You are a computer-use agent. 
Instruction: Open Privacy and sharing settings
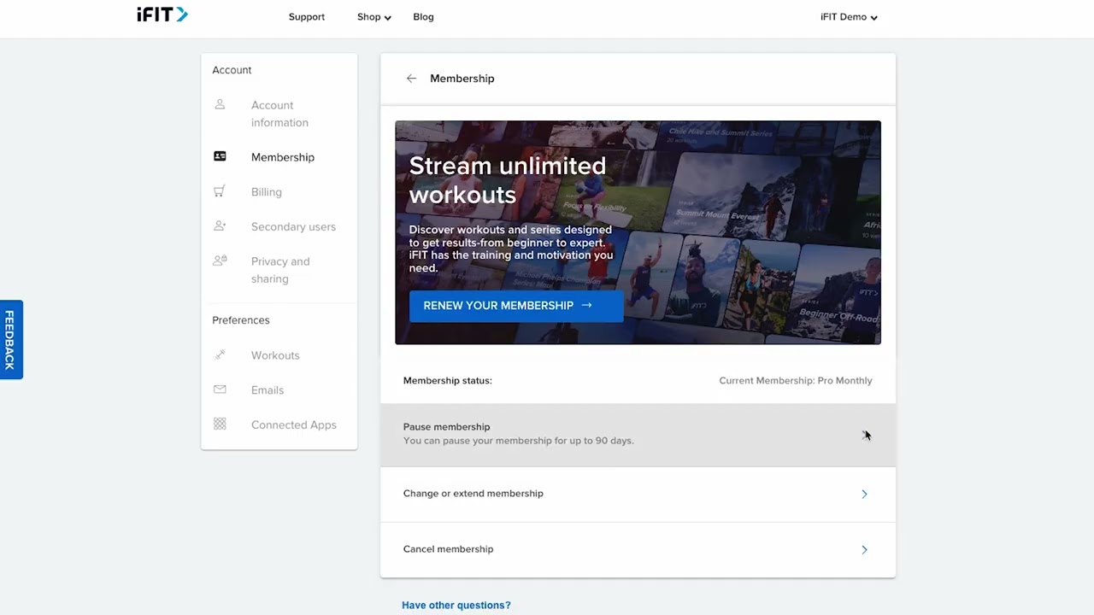point(280,270)
